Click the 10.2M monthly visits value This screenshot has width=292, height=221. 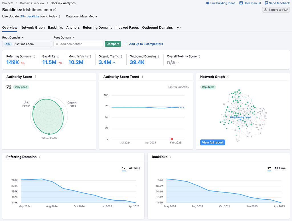(76, 62)
